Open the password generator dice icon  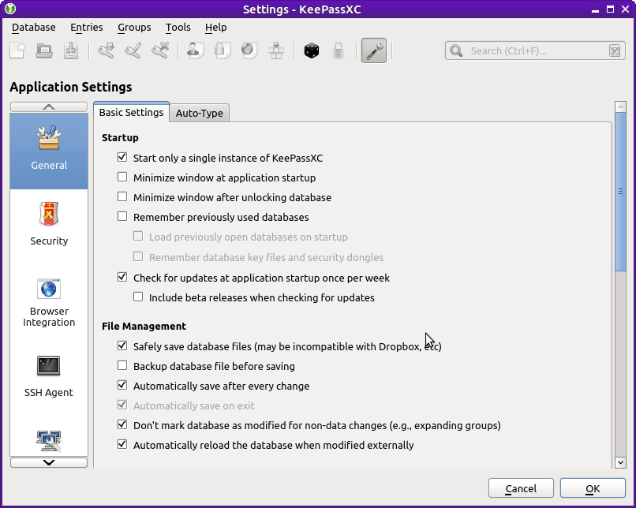(311, 50)
